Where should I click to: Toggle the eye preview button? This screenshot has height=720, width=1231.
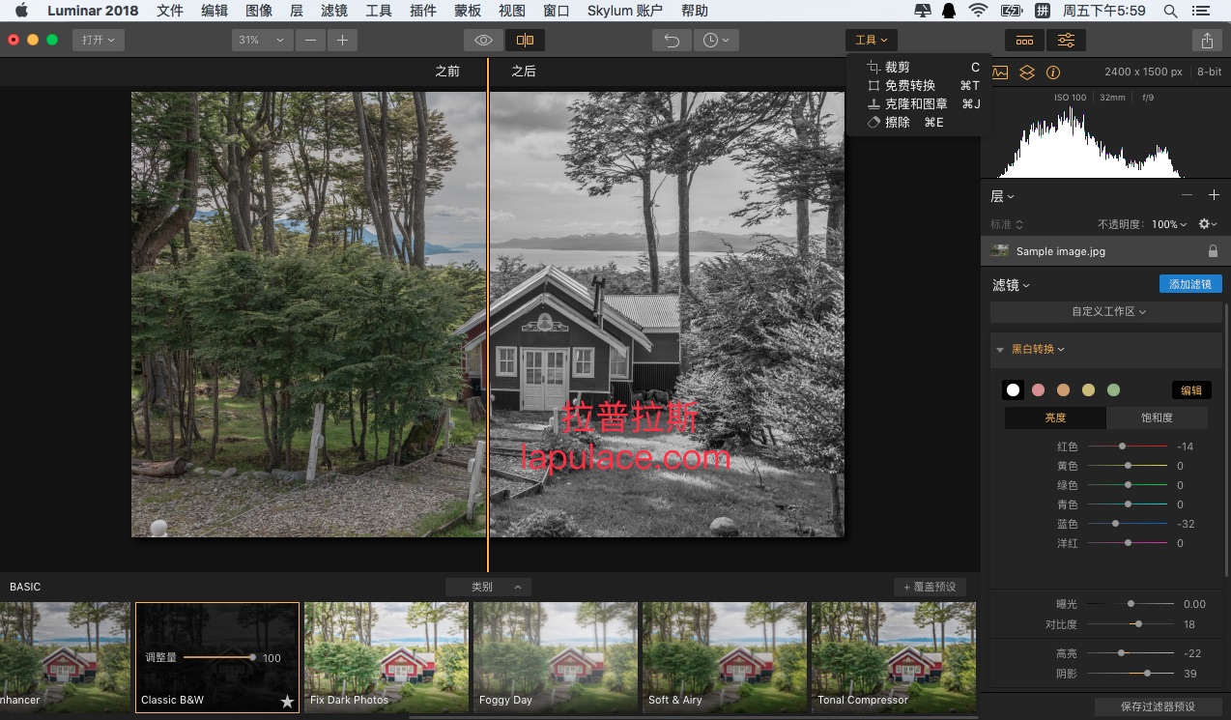[483, 41]
